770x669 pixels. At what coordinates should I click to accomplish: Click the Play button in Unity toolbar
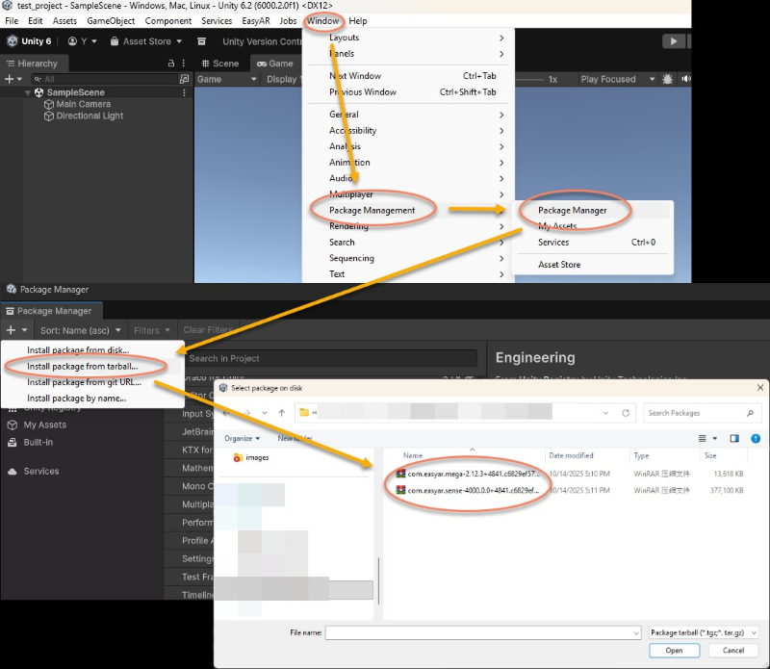point(674,41)
